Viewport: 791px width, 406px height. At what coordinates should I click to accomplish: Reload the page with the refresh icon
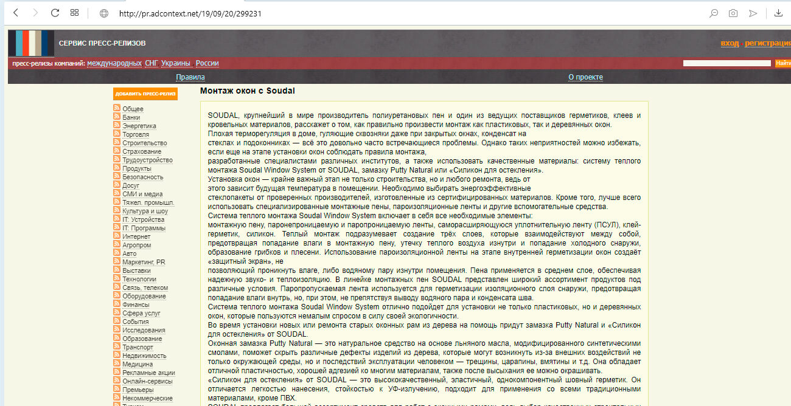55,13
